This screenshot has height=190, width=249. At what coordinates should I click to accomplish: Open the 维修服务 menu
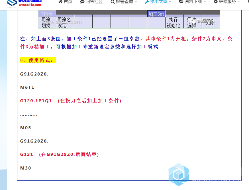point(227,2)
